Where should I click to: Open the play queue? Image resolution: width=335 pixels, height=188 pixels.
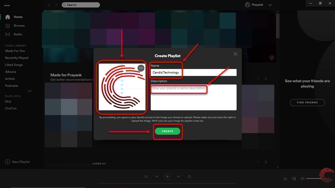pos(285,179)
